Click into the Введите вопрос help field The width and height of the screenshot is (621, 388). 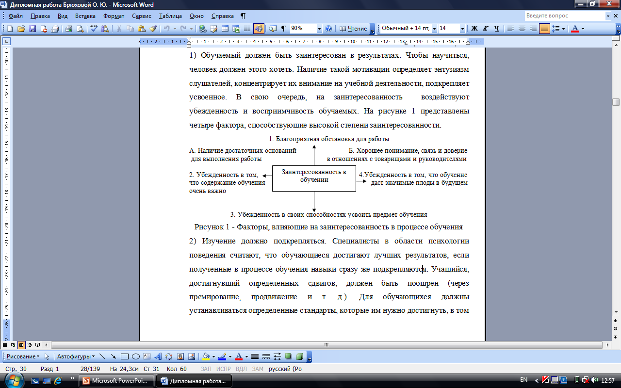(x=565, y=16)
